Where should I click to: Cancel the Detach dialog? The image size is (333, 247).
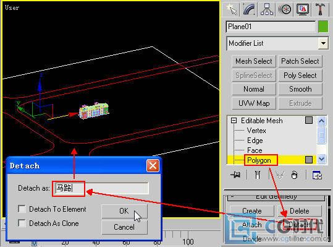[x=124, y=227]
